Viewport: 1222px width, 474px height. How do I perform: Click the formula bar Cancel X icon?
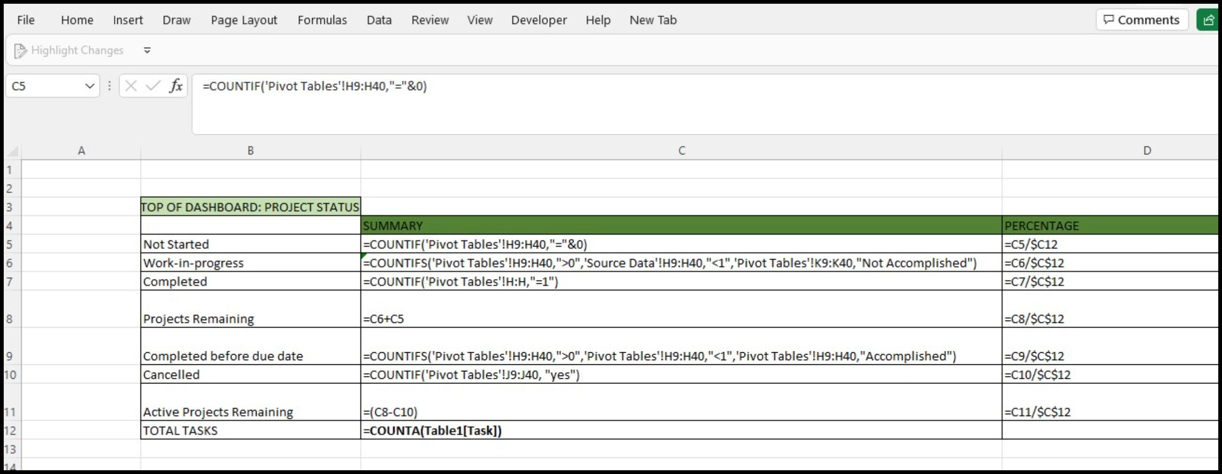click(x=131, y=86)
